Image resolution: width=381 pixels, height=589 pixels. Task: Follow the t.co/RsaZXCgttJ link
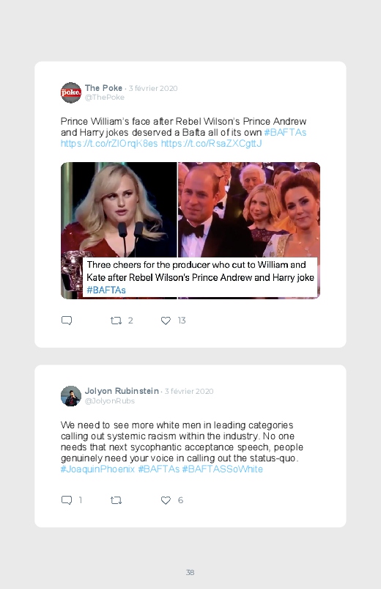211,143
